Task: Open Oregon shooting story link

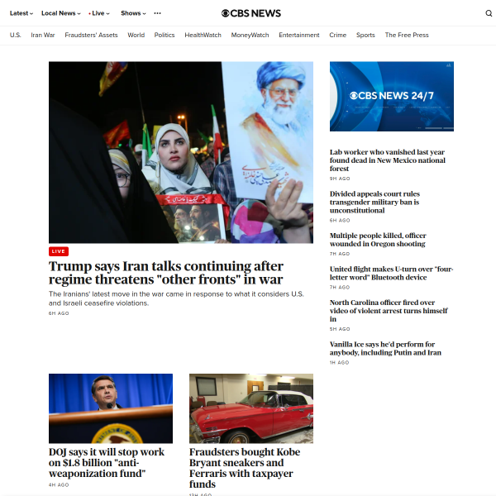Action: [x=378, y=240]
